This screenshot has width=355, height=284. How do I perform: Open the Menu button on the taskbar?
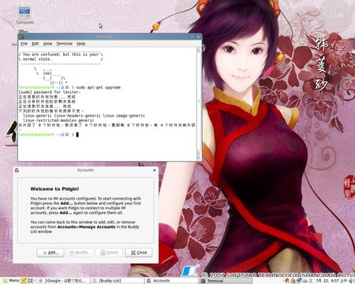pyautogui.click(x=11, y=281)
